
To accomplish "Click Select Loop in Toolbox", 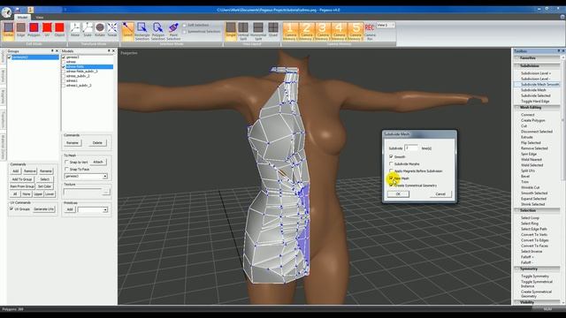I will tap(530, 218).
